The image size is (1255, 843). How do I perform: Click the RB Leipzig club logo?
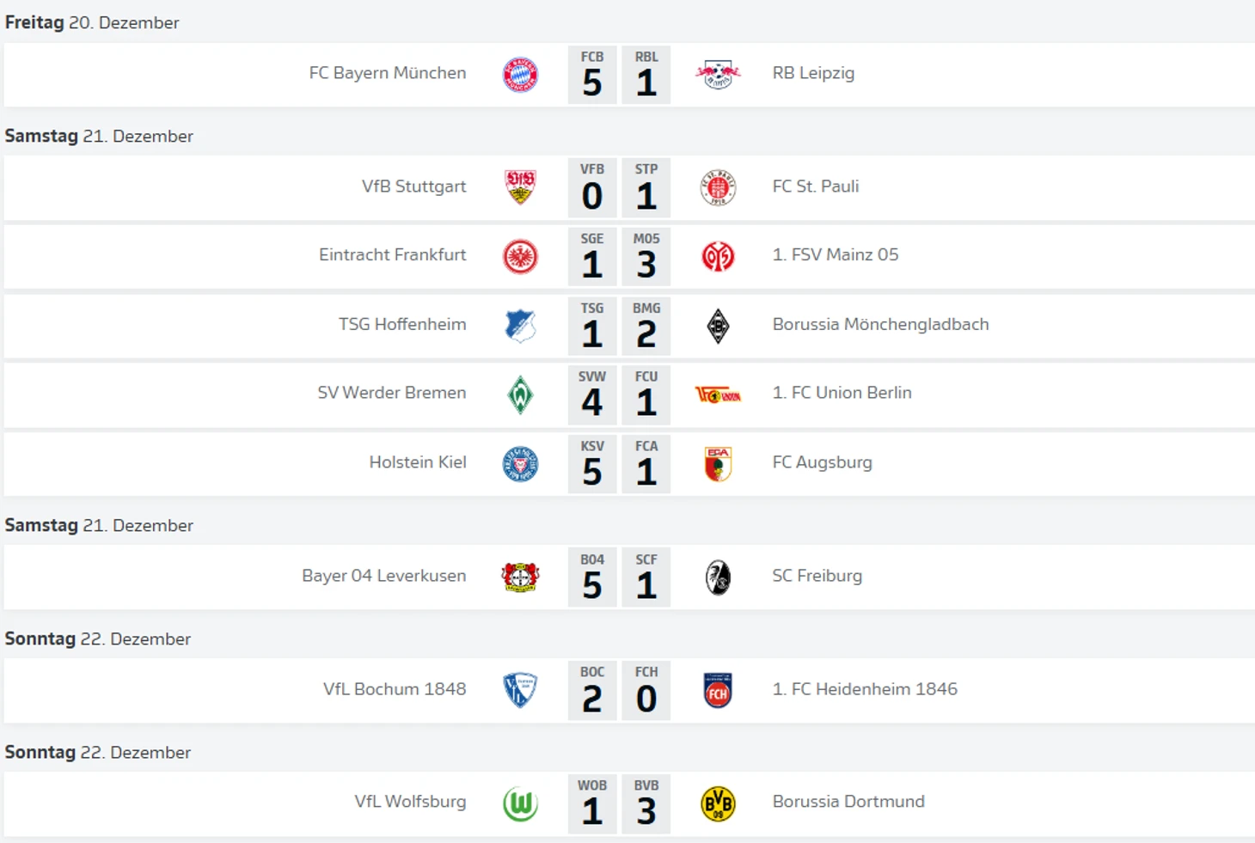(x=718, y=75)
